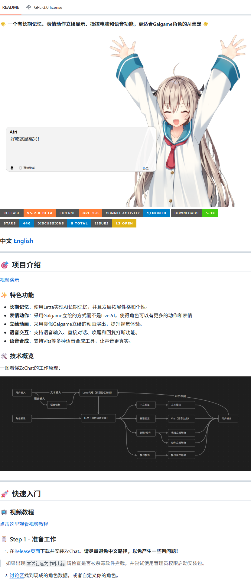Click the 项目介绍 heading

[26, 265]
